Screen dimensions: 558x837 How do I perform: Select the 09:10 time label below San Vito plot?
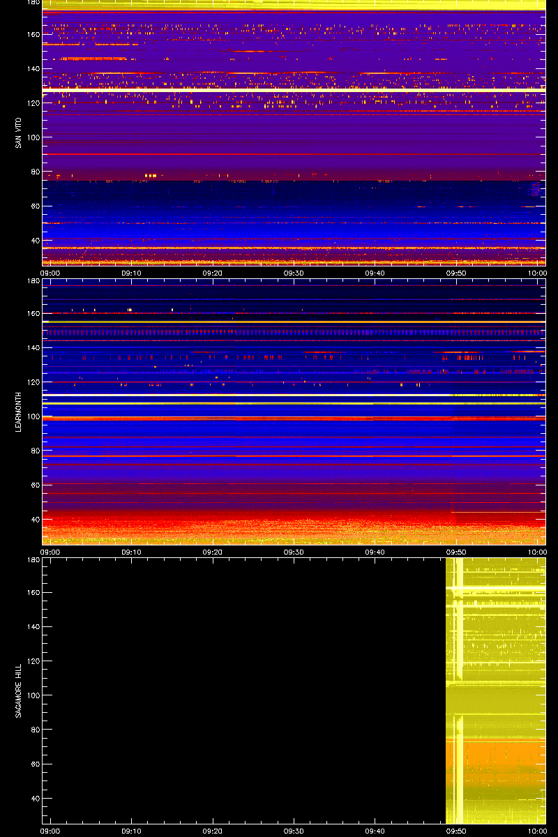[x=132, y=273]
